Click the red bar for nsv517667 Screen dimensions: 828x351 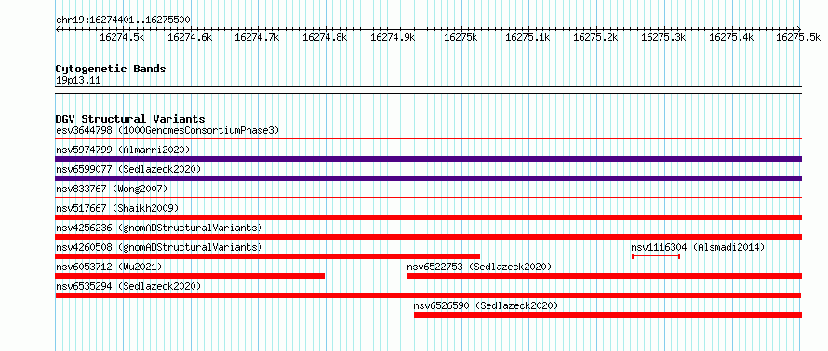429,217
